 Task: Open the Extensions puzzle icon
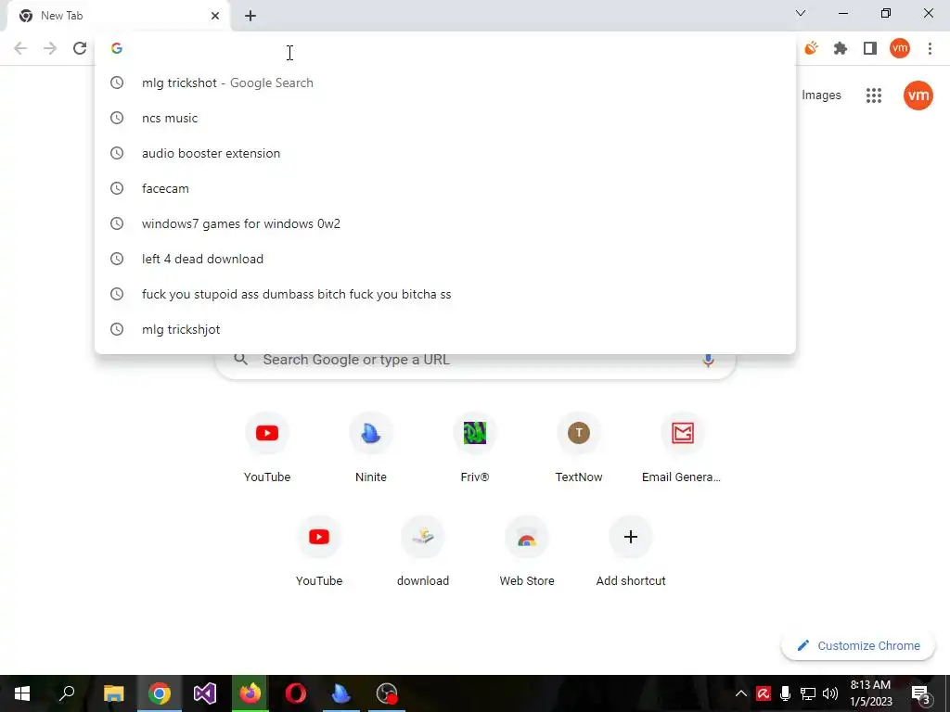click(x=841, y=48)
